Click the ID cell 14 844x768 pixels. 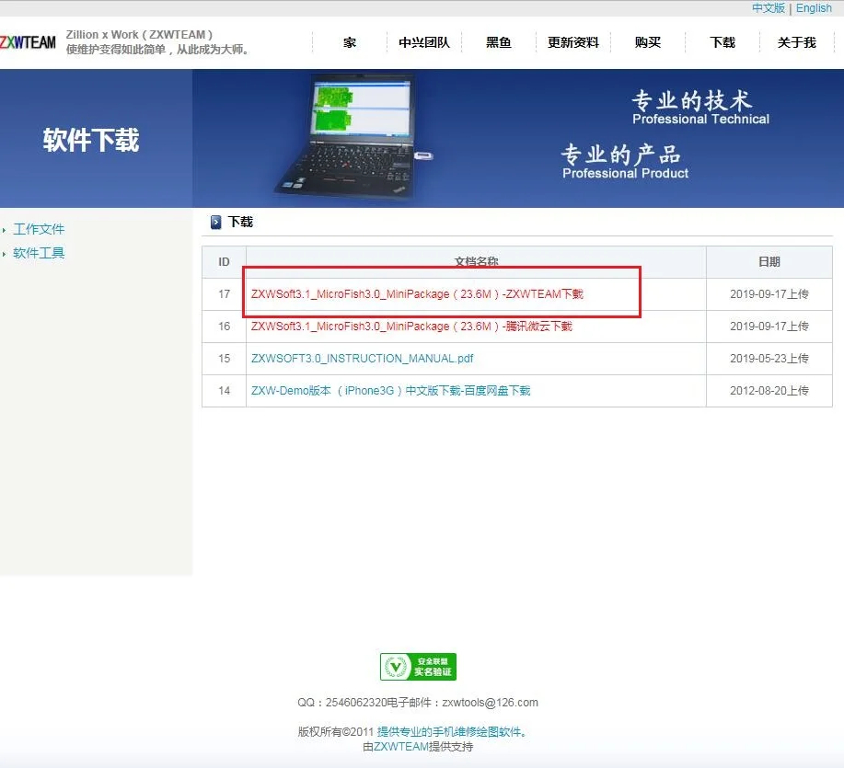[x=224, y=391]
